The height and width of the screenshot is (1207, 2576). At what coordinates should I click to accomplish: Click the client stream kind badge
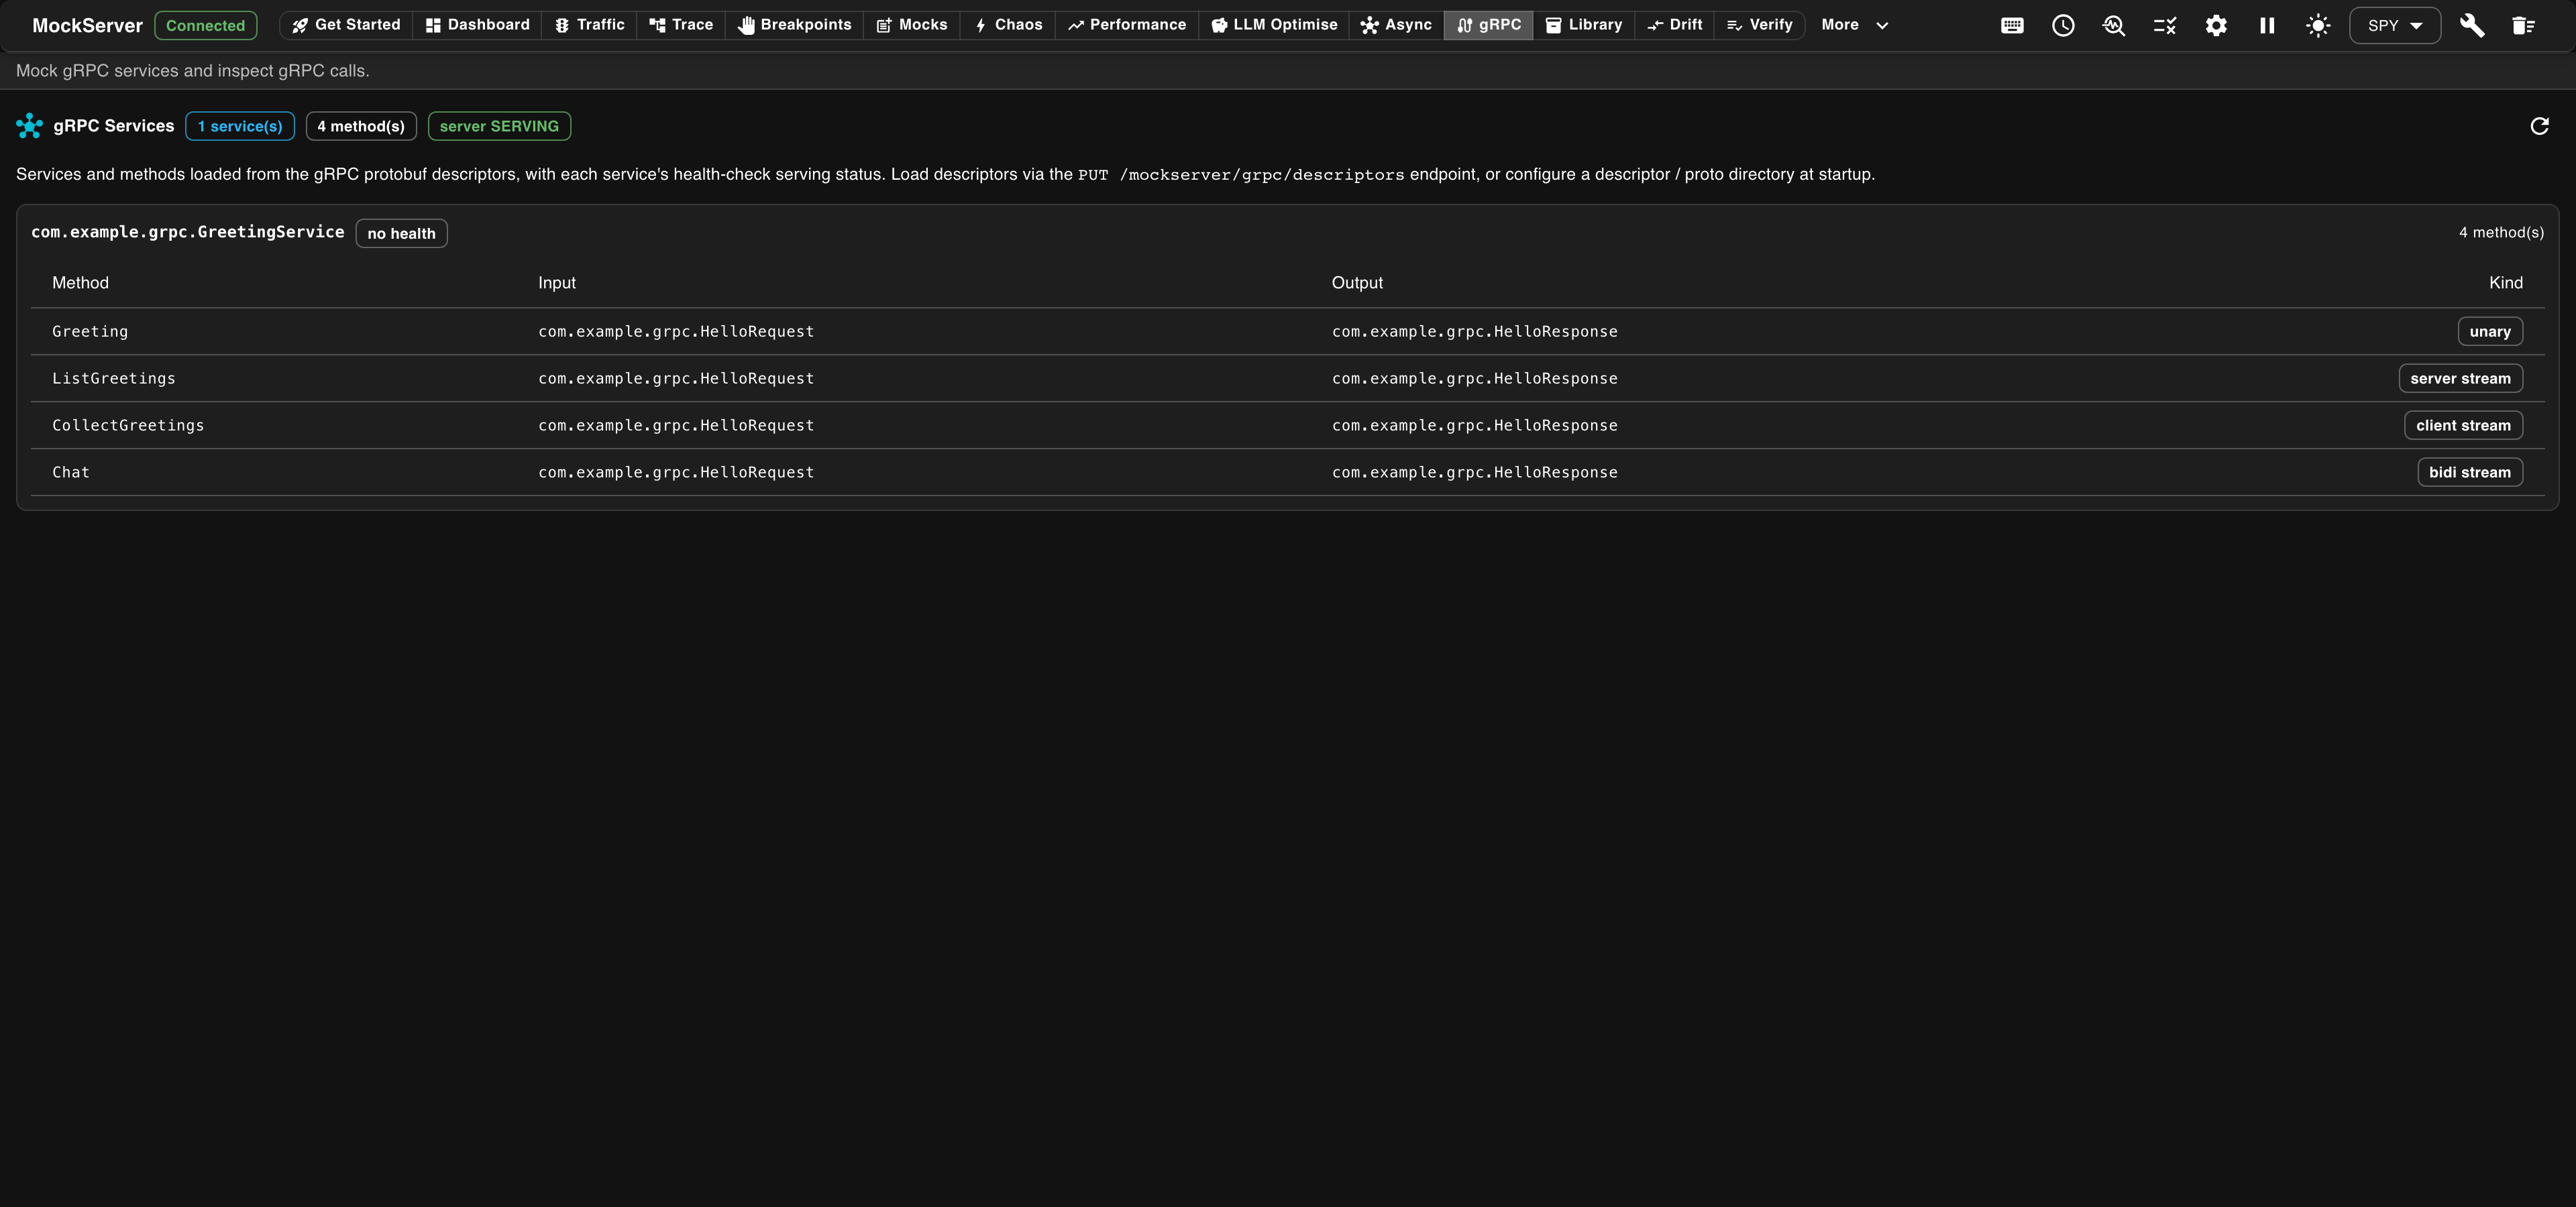(x=2463, y=426)
